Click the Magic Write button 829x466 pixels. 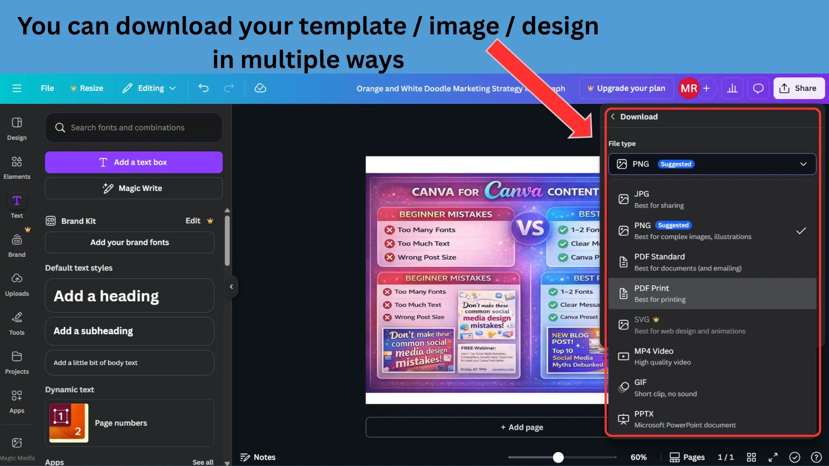(134, 188)
